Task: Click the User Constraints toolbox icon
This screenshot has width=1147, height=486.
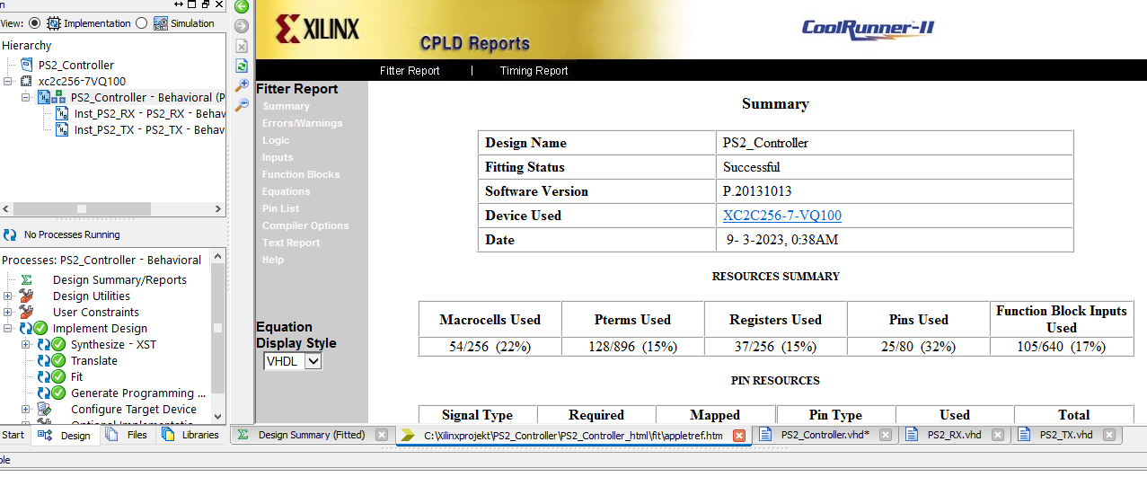Action: click(26, 312)
